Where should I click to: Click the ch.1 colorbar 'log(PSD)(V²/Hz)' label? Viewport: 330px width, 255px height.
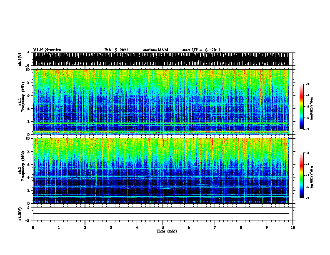tap(312, 108)
